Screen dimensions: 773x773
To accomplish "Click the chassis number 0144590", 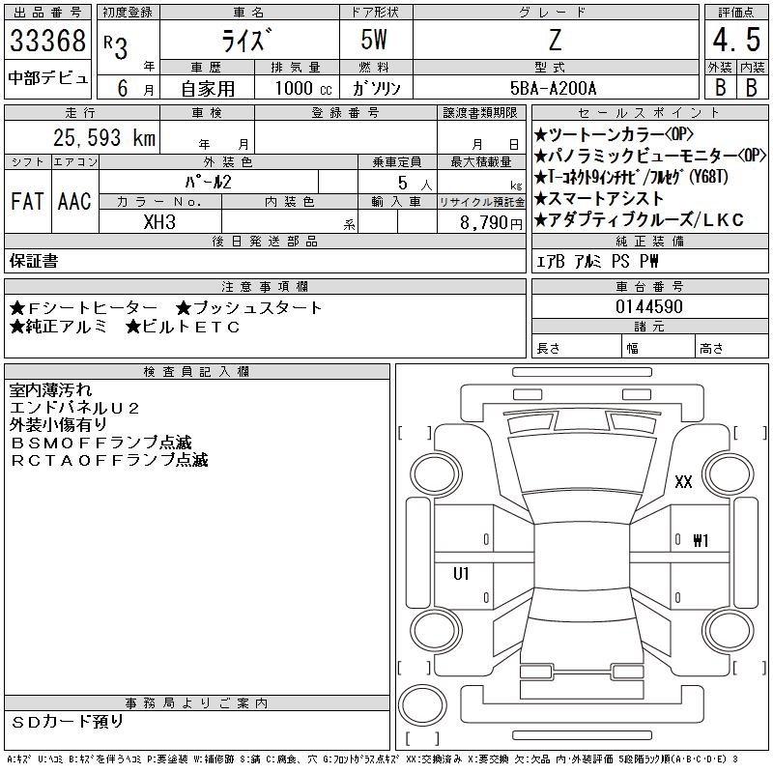I will pos(649,306).
